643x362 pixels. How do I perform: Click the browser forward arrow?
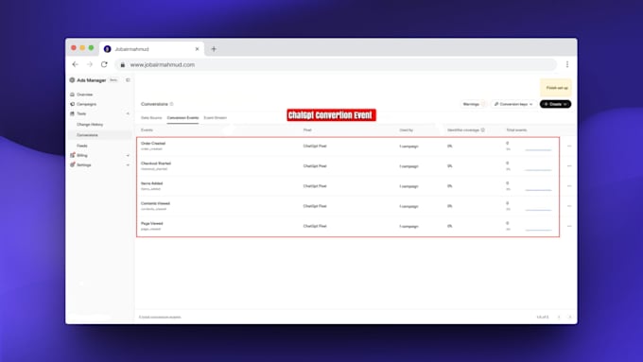coord(90,64)
